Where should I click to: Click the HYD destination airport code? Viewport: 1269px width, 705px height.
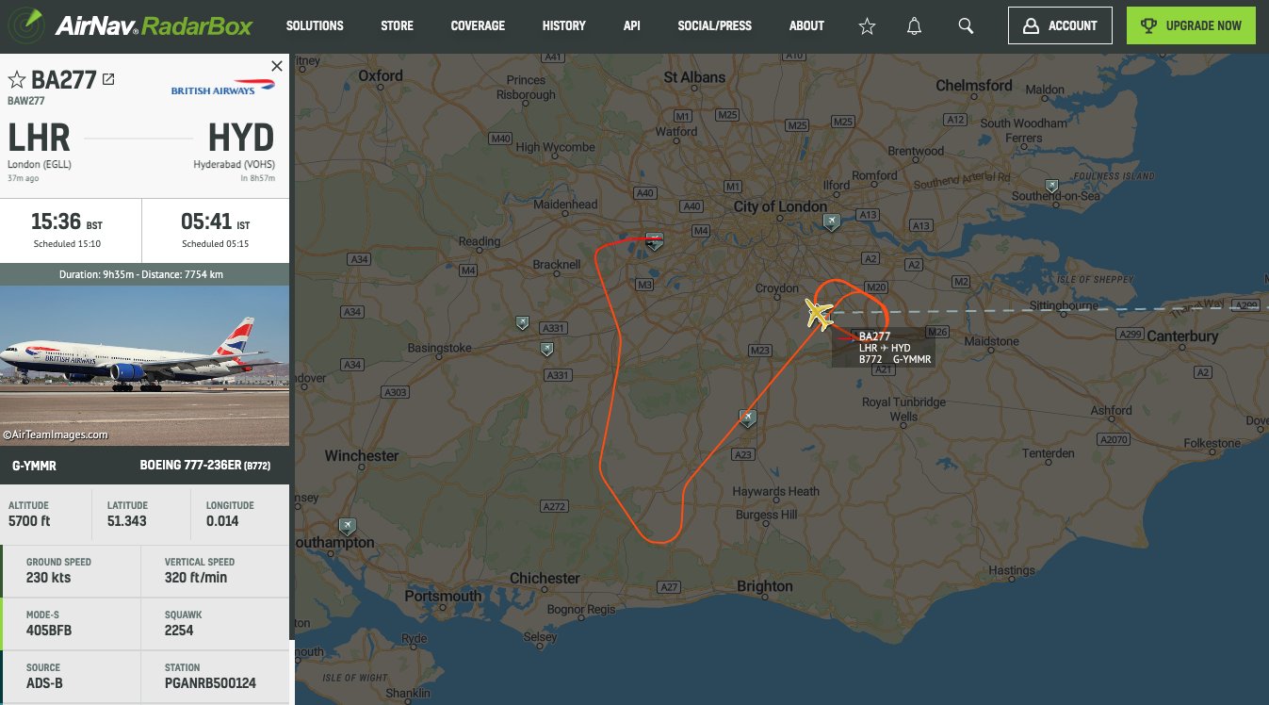[x=241, y=139]
